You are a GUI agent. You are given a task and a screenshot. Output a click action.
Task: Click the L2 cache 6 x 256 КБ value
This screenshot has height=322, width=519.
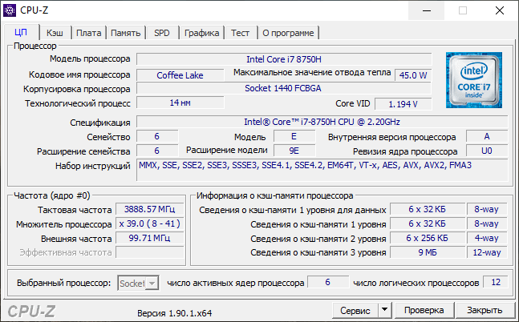pyautogui.click(x=428, y=238)
